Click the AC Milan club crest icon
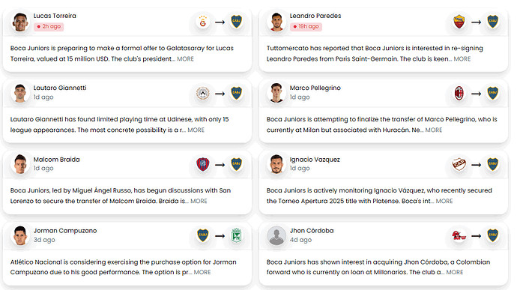The width and height of the screenshot is (517, 290). (459, 94)
